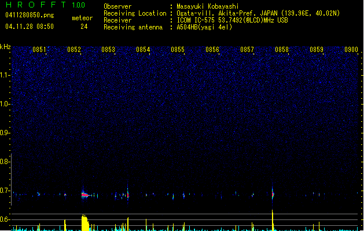Click the 0854 time axis marker
Image resolution: width=364 pixels, height=231 pixels.
(143, 50)
